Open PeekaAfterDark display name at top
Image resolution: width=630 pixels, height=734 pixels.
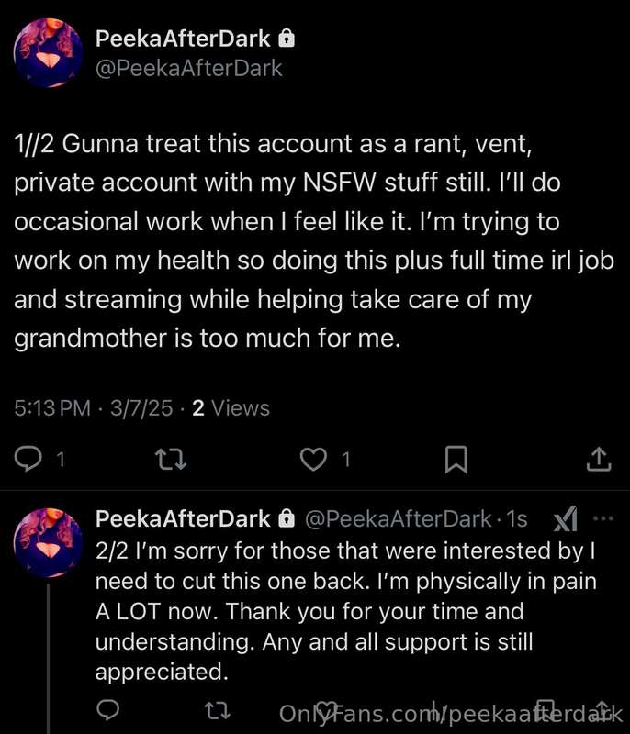tap(183, 39)
